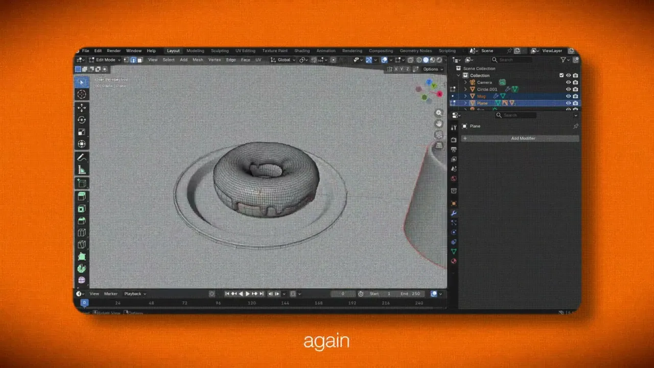The width and height of the screenshot is (654, 368).
Task: Switch to edge select mode
Action: point(133,60)
